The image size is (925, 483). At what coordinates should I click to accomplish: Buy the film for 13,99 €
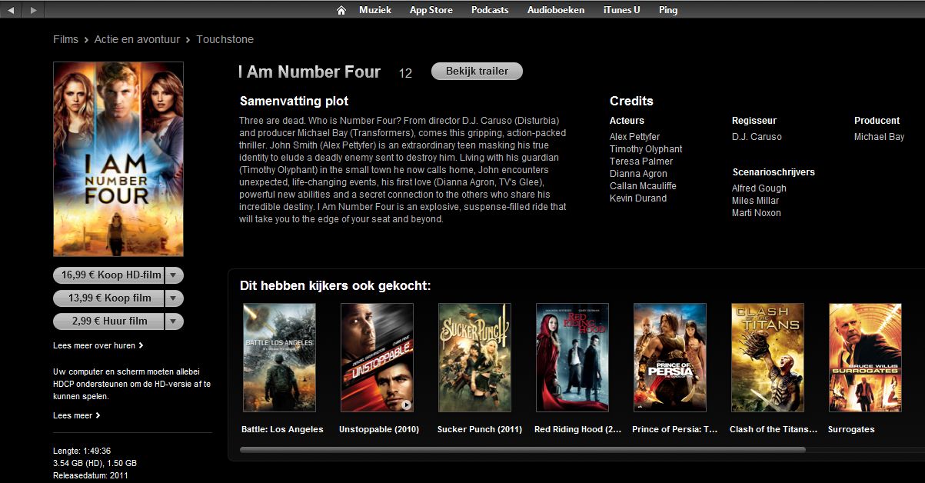coord(109,298)
